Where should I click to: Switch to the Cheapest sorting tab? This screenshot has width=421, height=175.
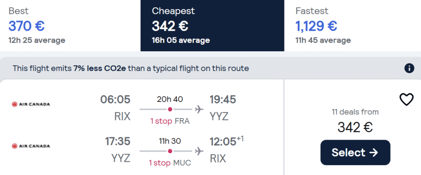click(213, 25)
